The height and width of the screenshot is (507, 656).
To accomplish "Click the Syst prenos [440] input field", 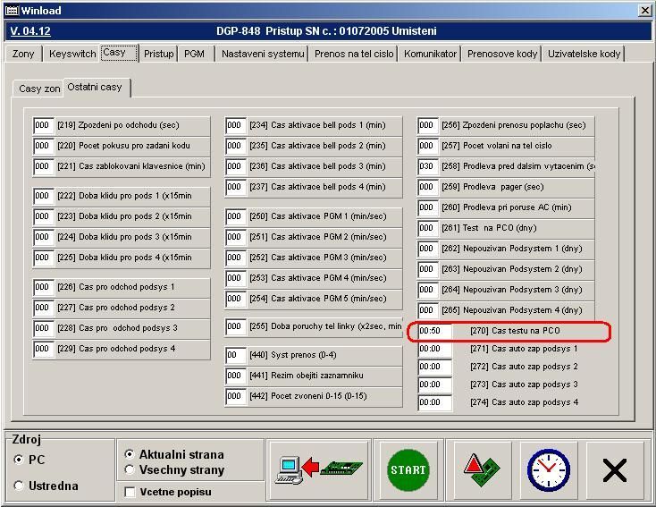I will (x=235, y=355).
